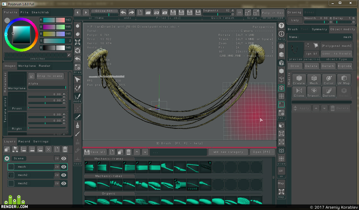Toggle visibility of the mesh layer

pos(64,167)
